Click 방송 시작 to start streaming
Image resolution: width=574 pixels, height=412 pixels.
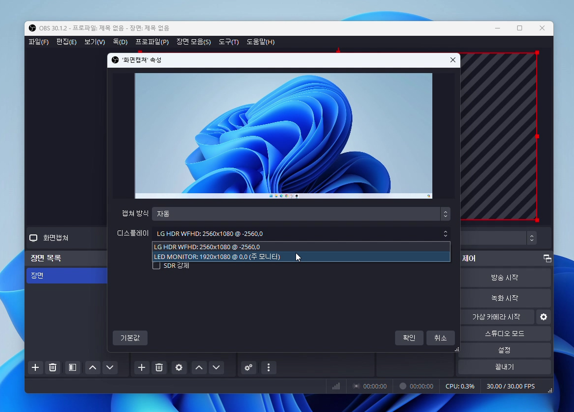click(504, 278)
